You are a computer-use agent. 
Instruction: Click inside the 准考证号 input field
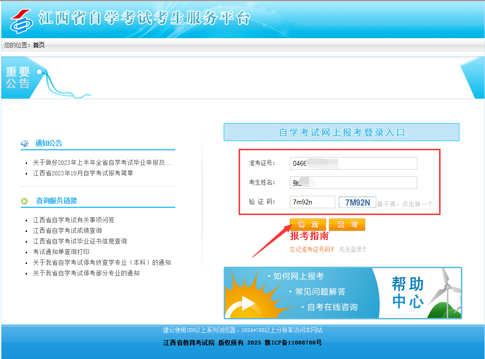click(353, 163)
